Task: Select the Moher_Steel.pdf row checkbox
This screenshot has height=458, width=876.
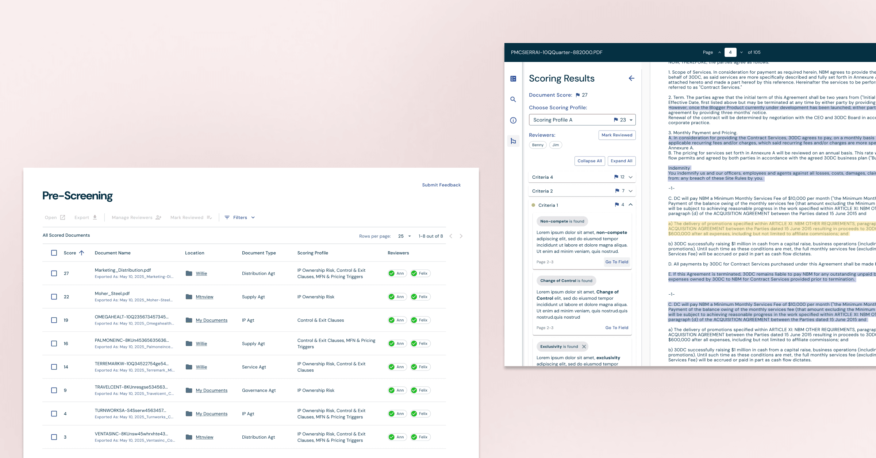Action: point(54,297)
